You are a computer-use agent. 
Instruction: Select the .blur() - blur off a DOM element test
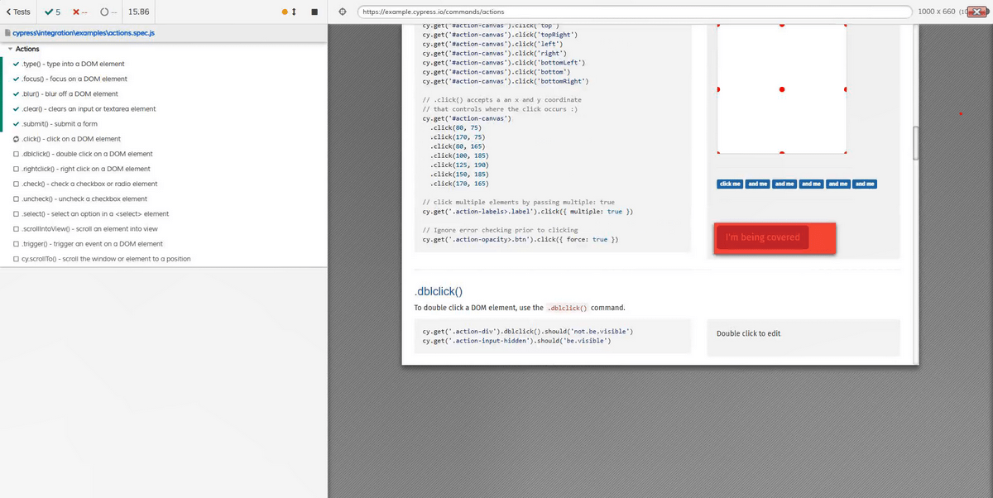(70, 93)
